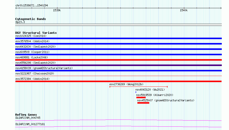Click the chr8:1538672..1540294 coordinate label
Viewport: 229px width, 130px height.
point(32,5)
